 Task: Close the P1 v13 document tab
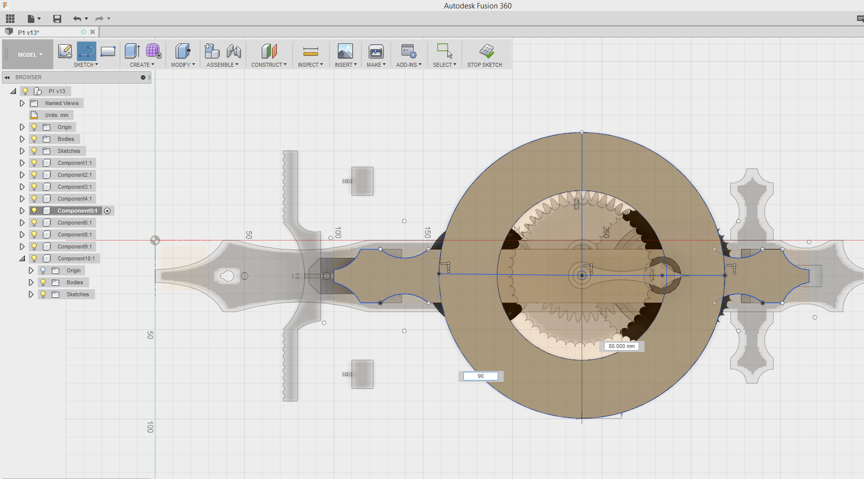tap(93, 32)
